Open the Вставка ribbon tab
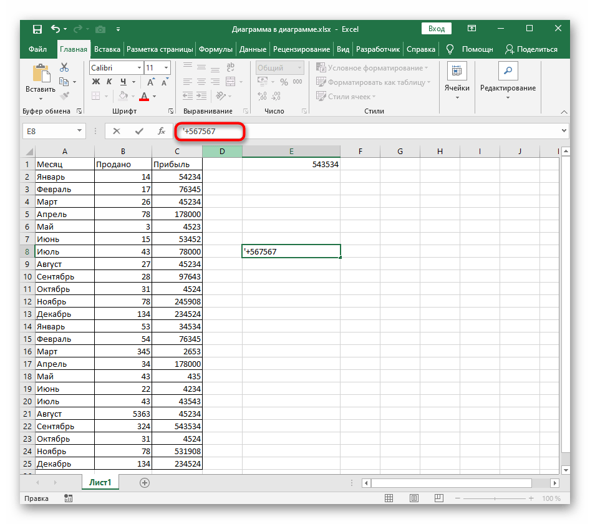590x524 pixels. [107, 49]
